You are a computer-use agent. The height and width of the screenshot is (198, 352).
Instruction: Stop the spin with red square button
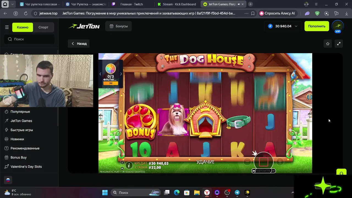[263, 162]
